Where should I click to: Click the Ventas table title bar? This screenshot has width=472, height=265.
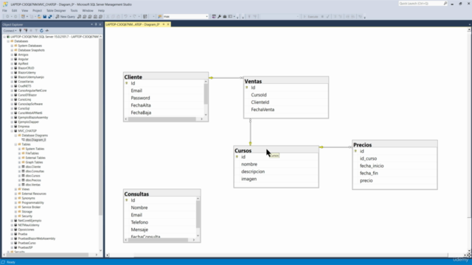coord(286,80)
